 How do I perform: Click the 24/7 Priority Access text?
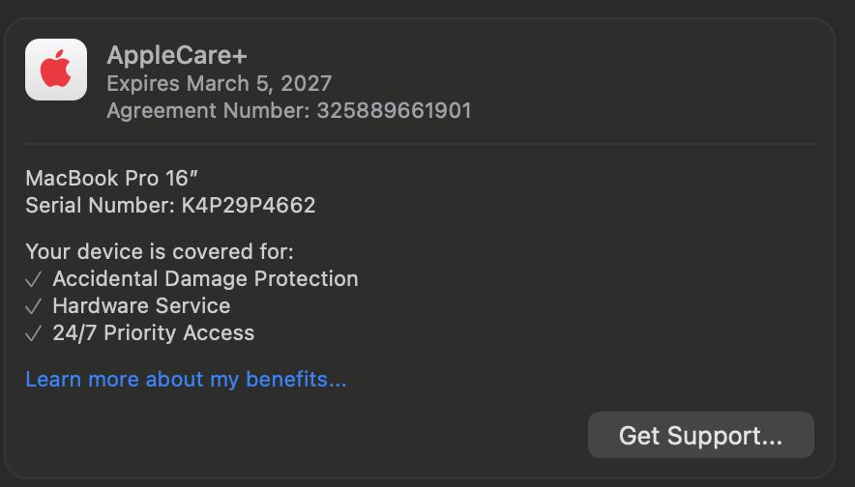click(x=154, y=333)
